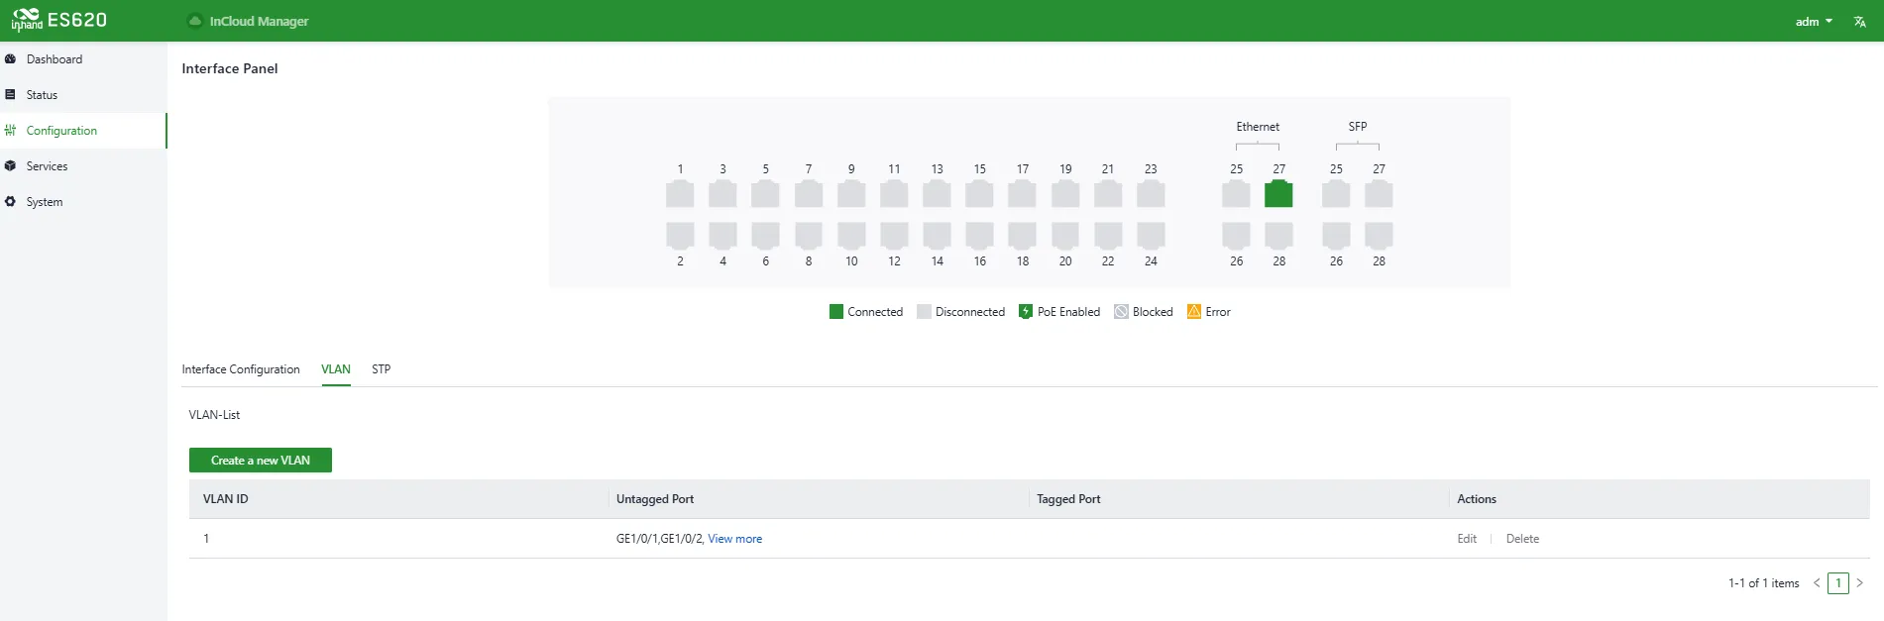Image resolution: width=1884 pixels, height=621 pixels.
Task: Click the Error warning legend icon
Action: click(x=1194, y=312)
